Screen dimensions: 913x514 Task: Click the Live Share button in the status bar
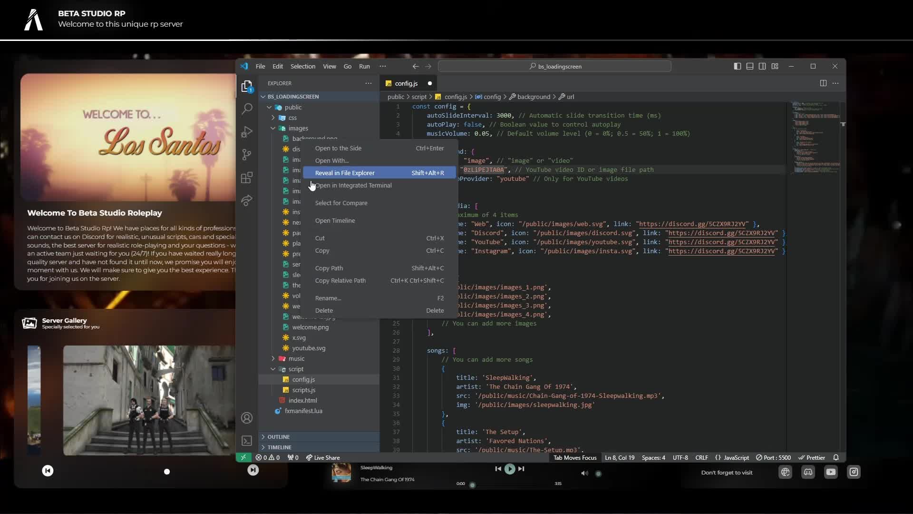tap(323, 457)
